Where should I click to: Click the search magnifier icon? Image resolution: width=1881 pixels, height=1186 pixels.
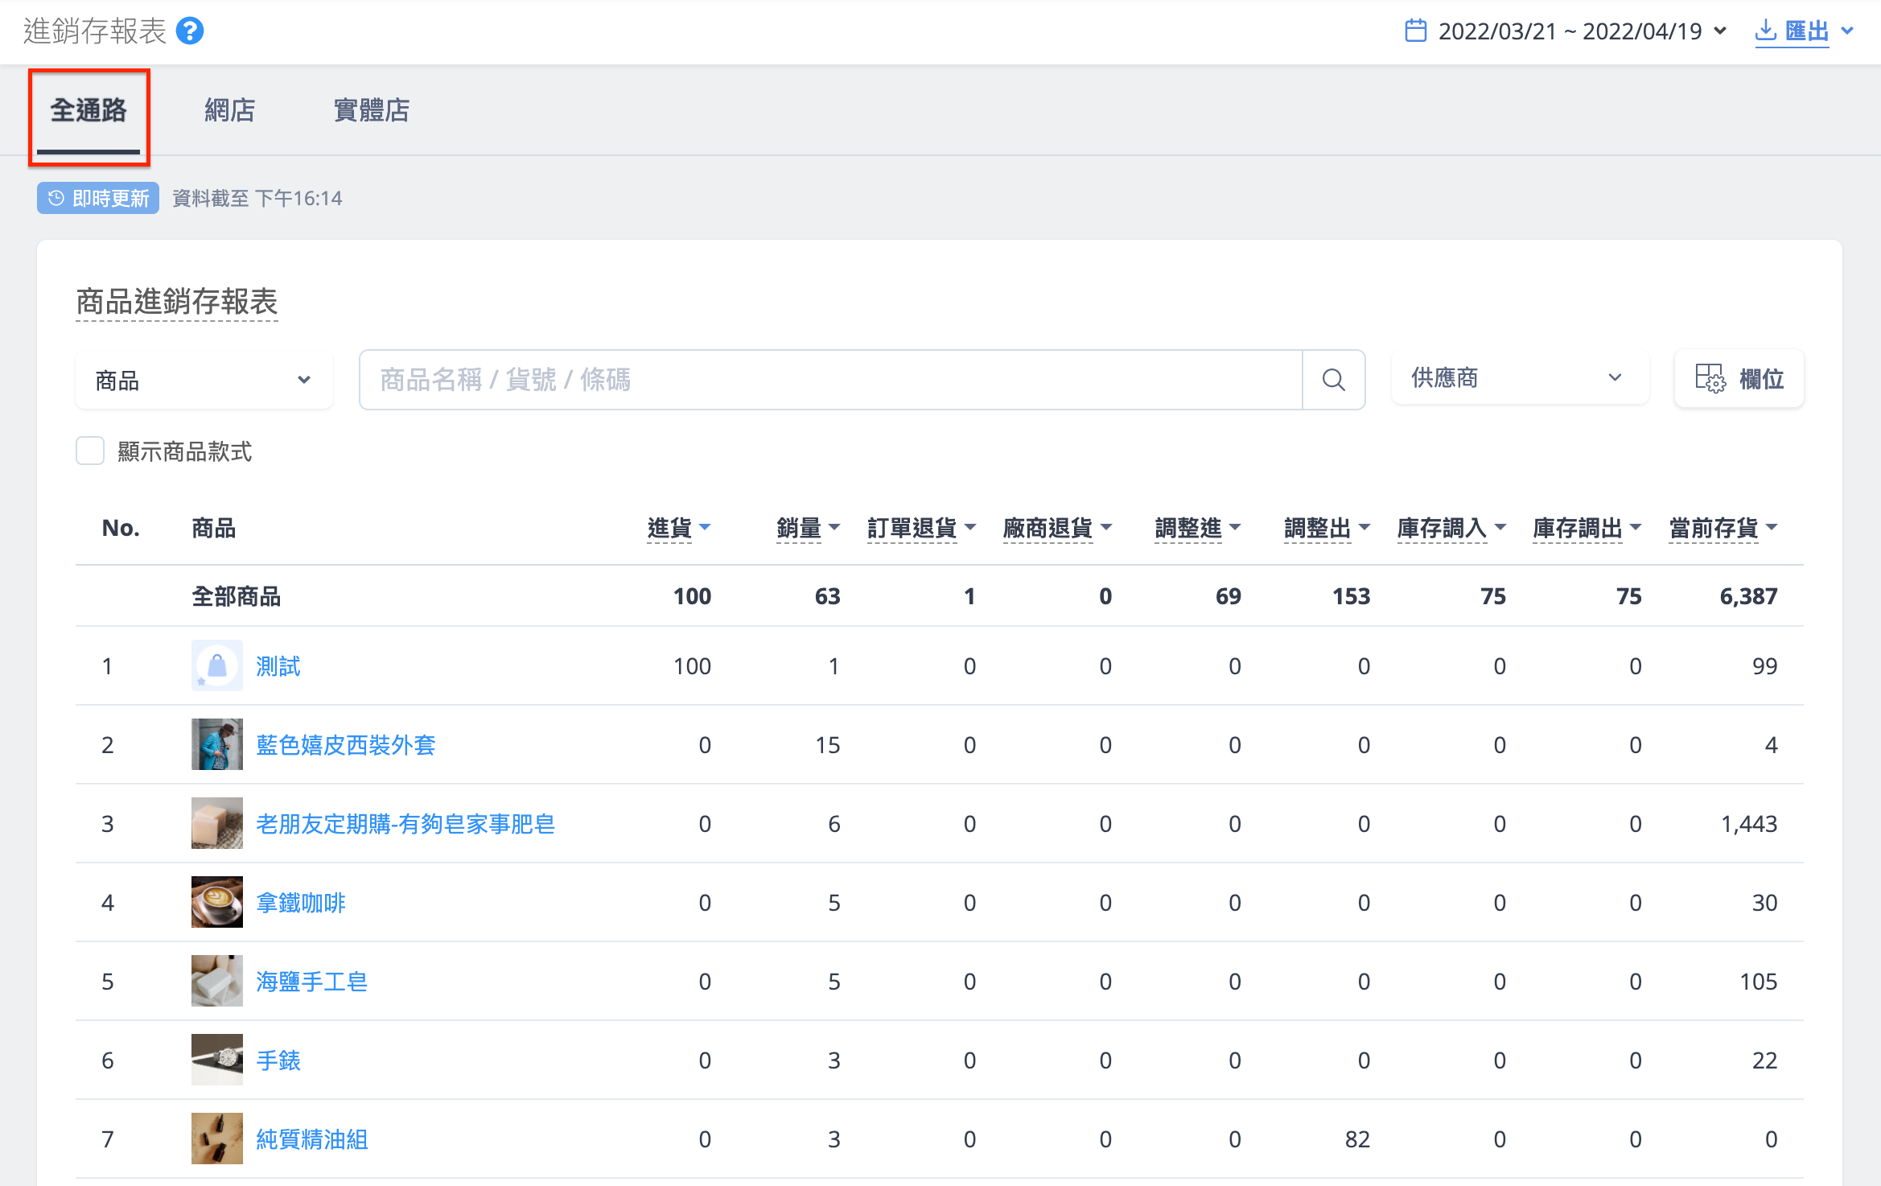[x=1333, y=380]
